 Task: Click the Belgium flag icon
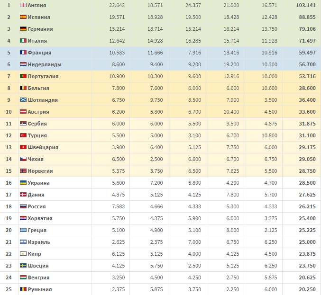pos(23,88)
